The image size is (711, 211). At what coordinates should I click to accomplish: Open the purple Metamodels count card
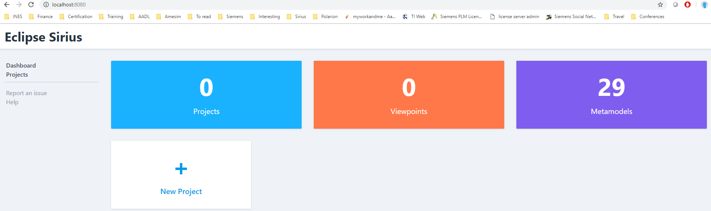(x=612, y=95)
